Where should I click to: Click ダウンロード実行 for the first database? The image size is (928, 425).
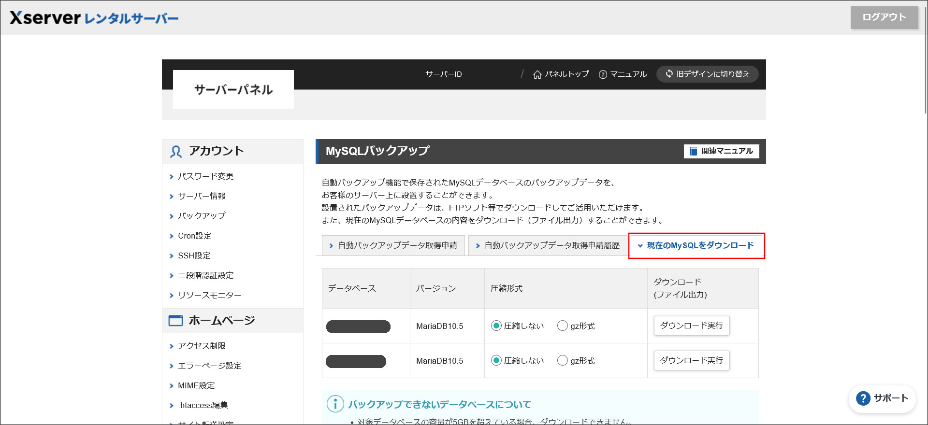pos(692,326)
